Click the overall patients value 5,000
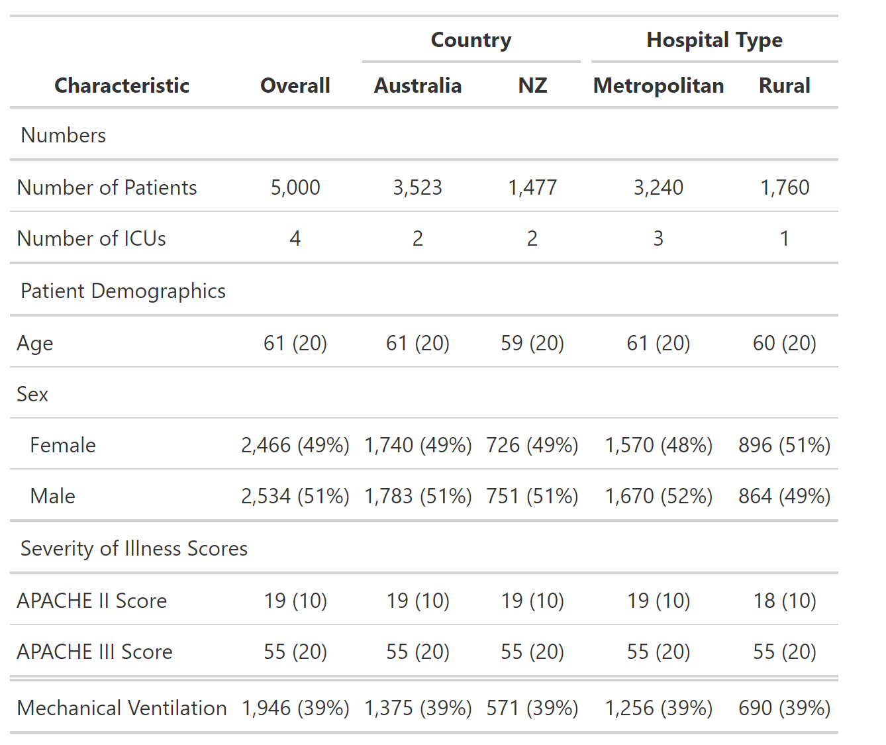The height and width of the screenshot is (745, 886). (295, 187)
